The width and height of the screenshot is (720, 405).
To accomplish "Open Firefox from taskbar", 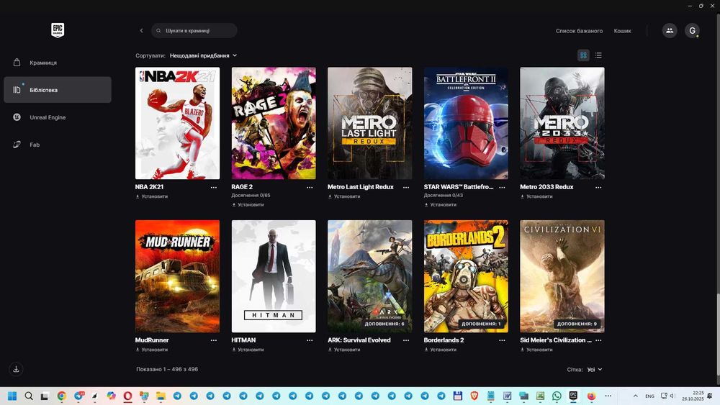I will point(591,396).
